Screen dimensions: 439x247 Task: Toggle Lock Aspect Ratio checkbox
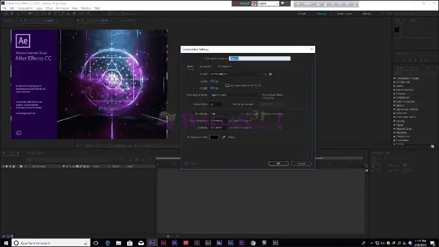[x=227, y=85]
